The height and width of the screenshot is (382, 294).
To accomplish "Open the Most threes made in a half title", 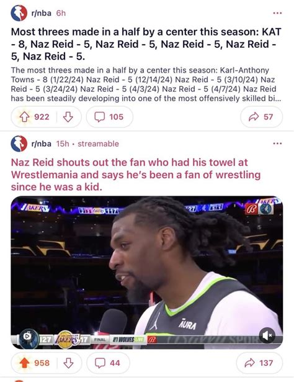I will (x=146, y=44).
